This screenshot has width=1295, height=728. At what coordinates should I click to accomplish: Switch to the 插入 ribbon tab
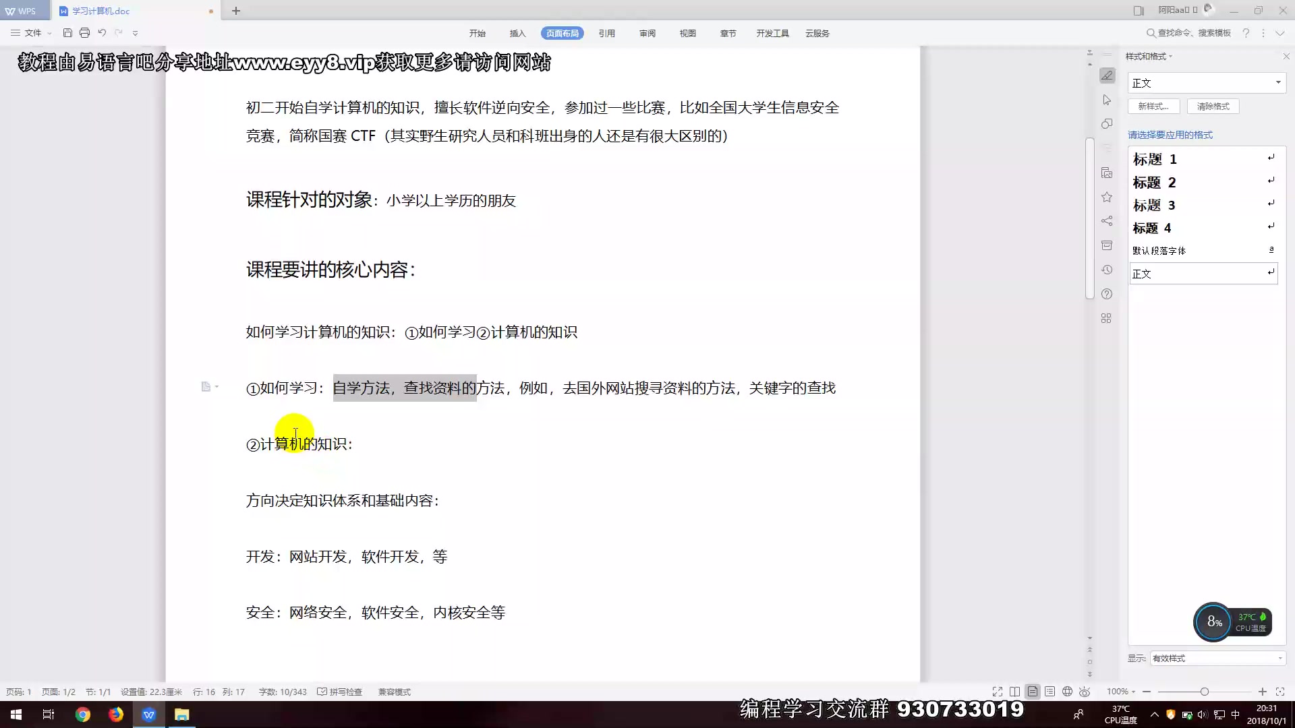pos(517,33)
